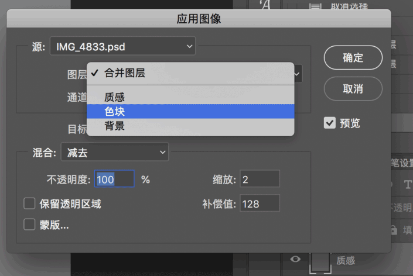Image resolution: width=413 pixels, height=276 pixels.
Task: Choose 质感 layer from the dropdown list
Action: (x=190, y=97)
